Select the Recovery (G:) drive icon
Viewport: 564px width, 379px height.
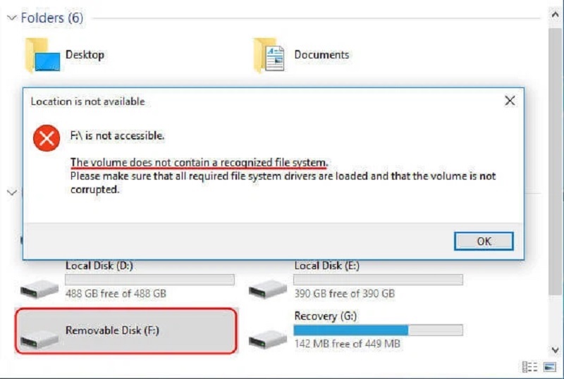268,338
